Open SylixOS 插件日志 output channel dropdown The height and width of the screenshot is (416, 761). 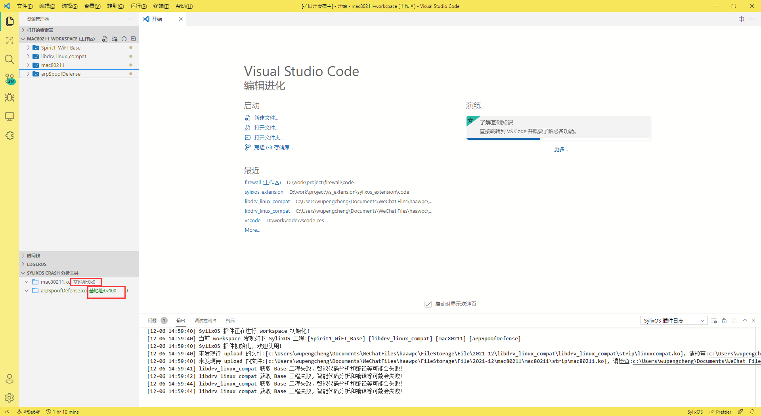674,321
